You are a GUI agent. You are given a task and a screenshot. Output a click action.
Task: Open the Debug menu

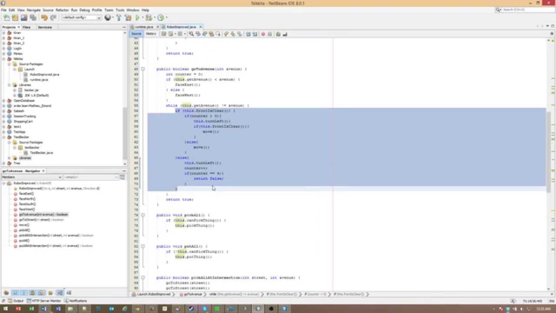85,10
